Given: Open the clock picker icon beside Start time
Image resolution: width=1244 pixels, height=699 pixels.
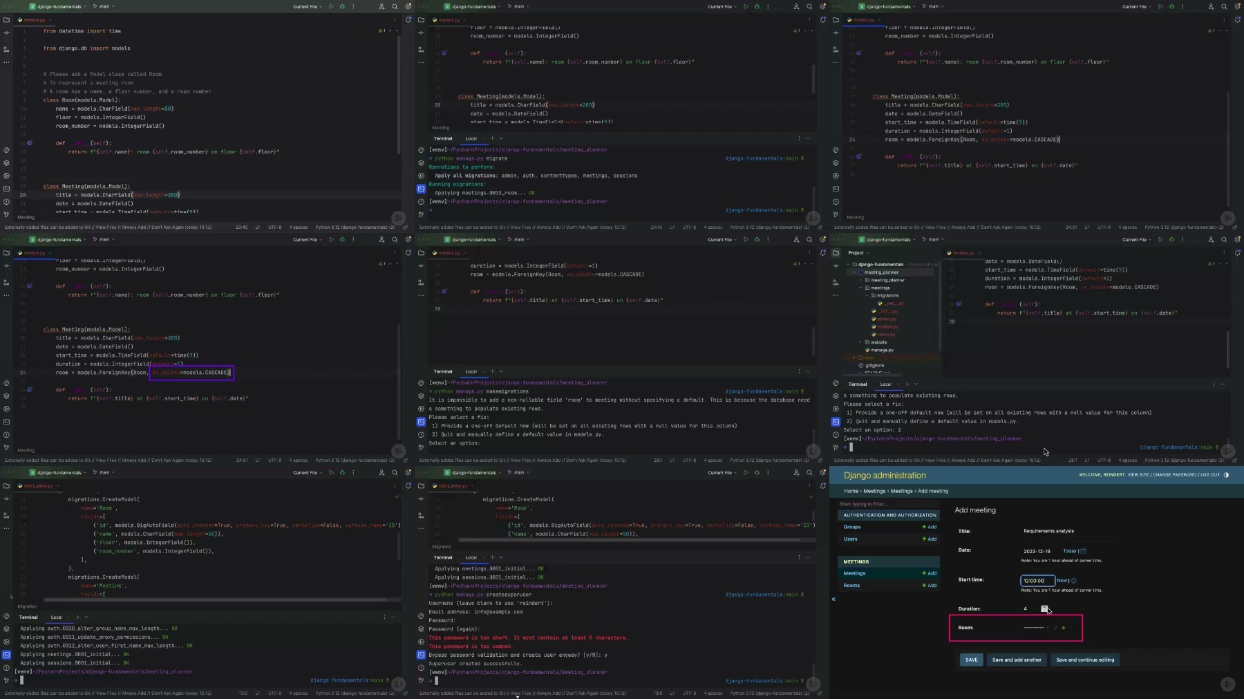Looking at the screenshot, I should pos(1073,580).
